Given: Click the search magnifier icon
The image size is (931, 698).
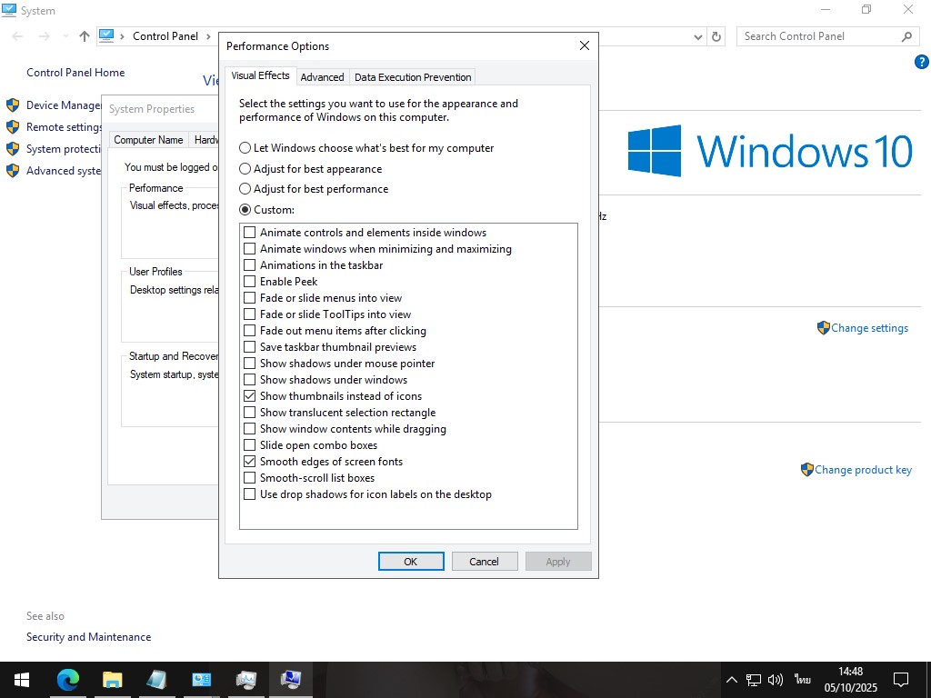Looking at the screenshot, I should click(x=906, y=36).
